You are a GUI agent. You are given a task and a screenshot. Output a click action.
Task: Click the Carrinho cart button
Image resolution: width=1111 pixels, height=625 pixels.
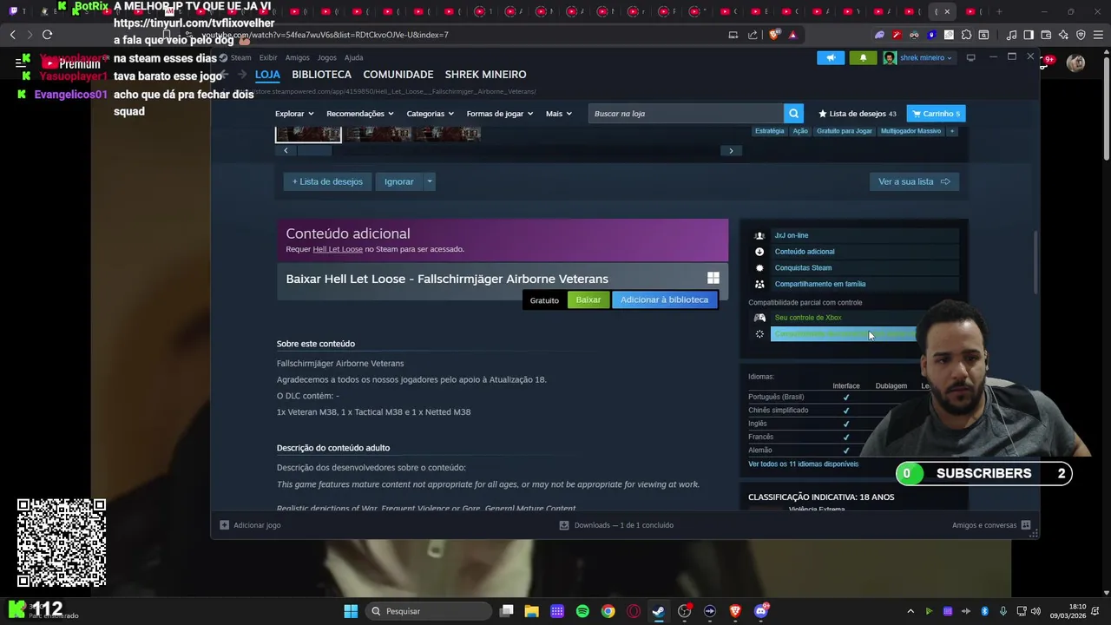[936, 114]
